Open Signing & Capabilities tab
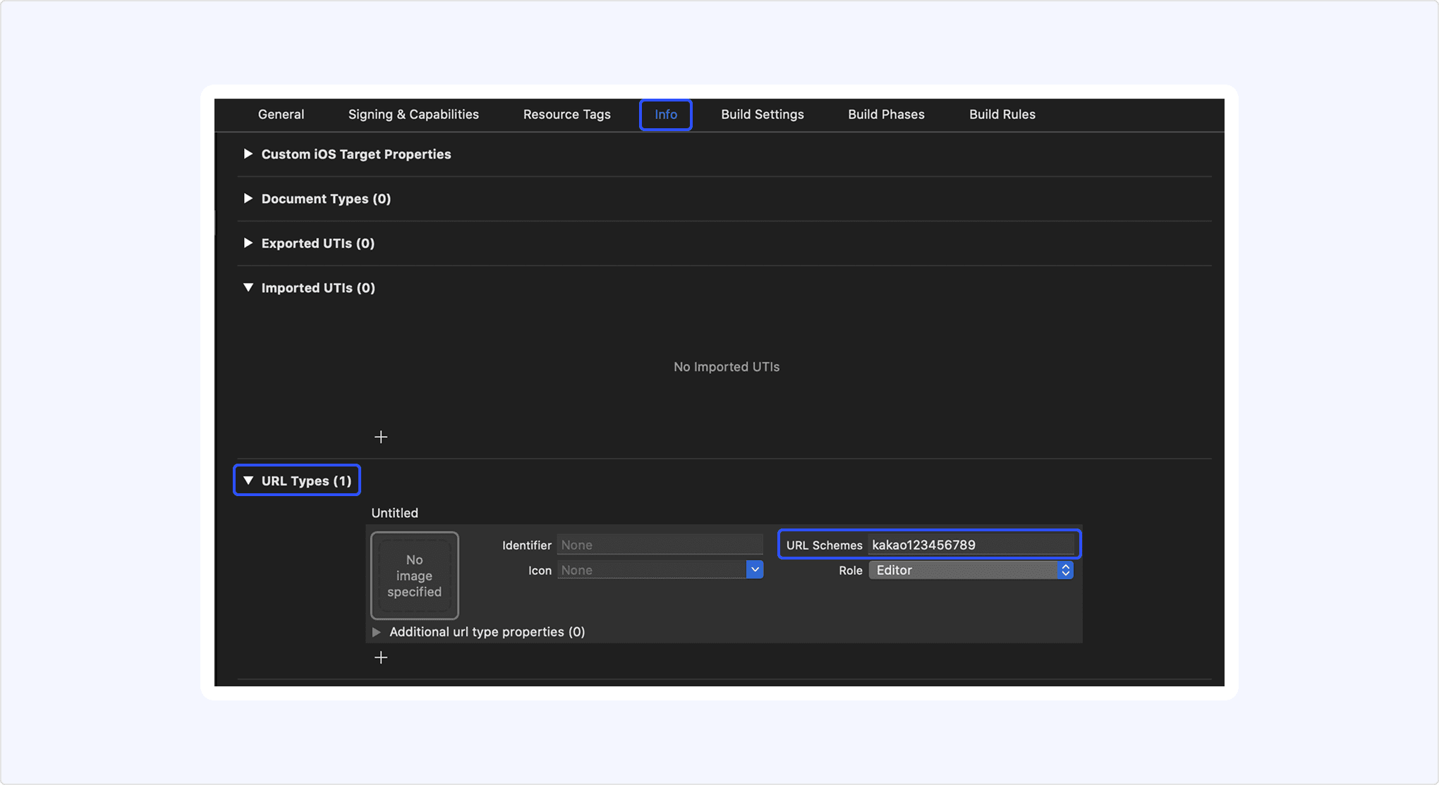This screenshot has height=785, width=1439. click(413, 114)
